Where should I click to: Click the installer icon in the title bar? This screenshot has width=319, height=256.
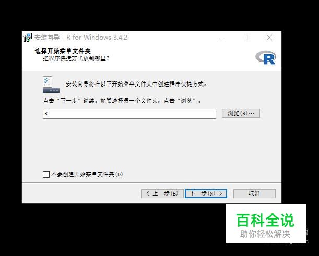pyautogui.click(x=28, y=38)
